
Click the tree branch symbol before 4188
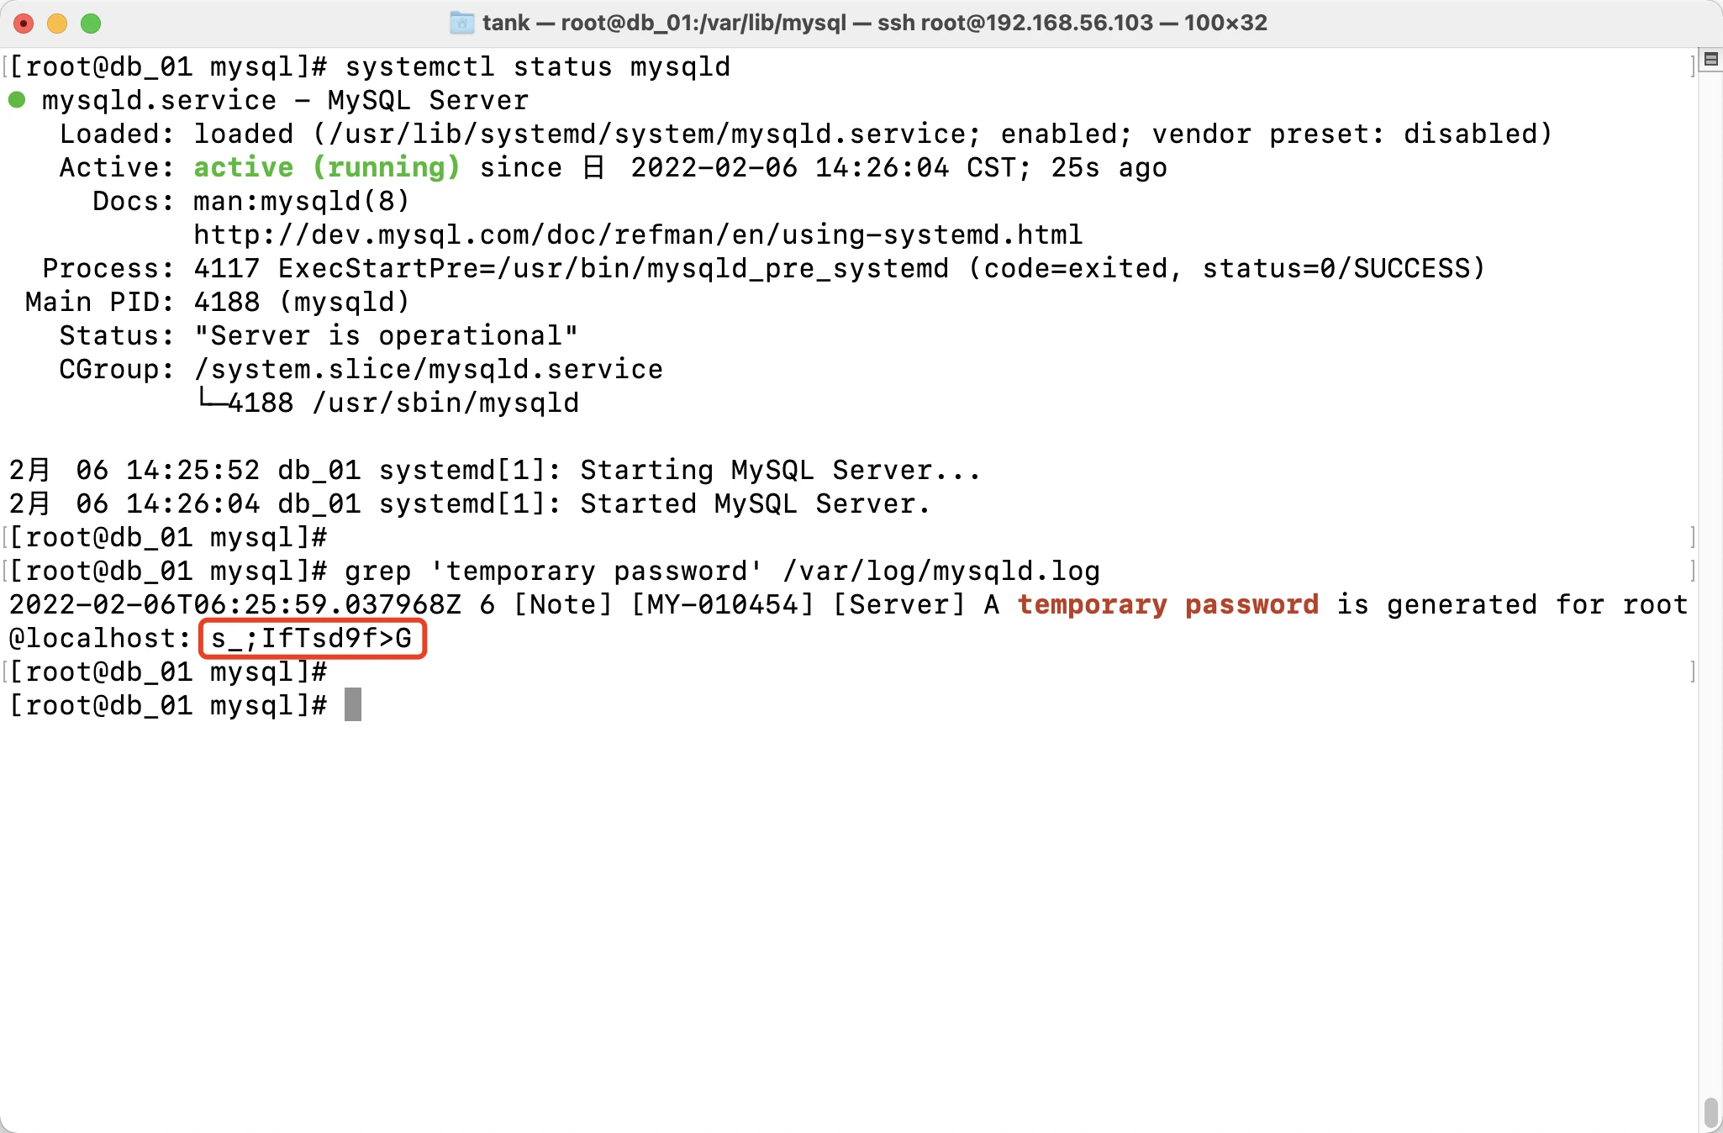210,400
